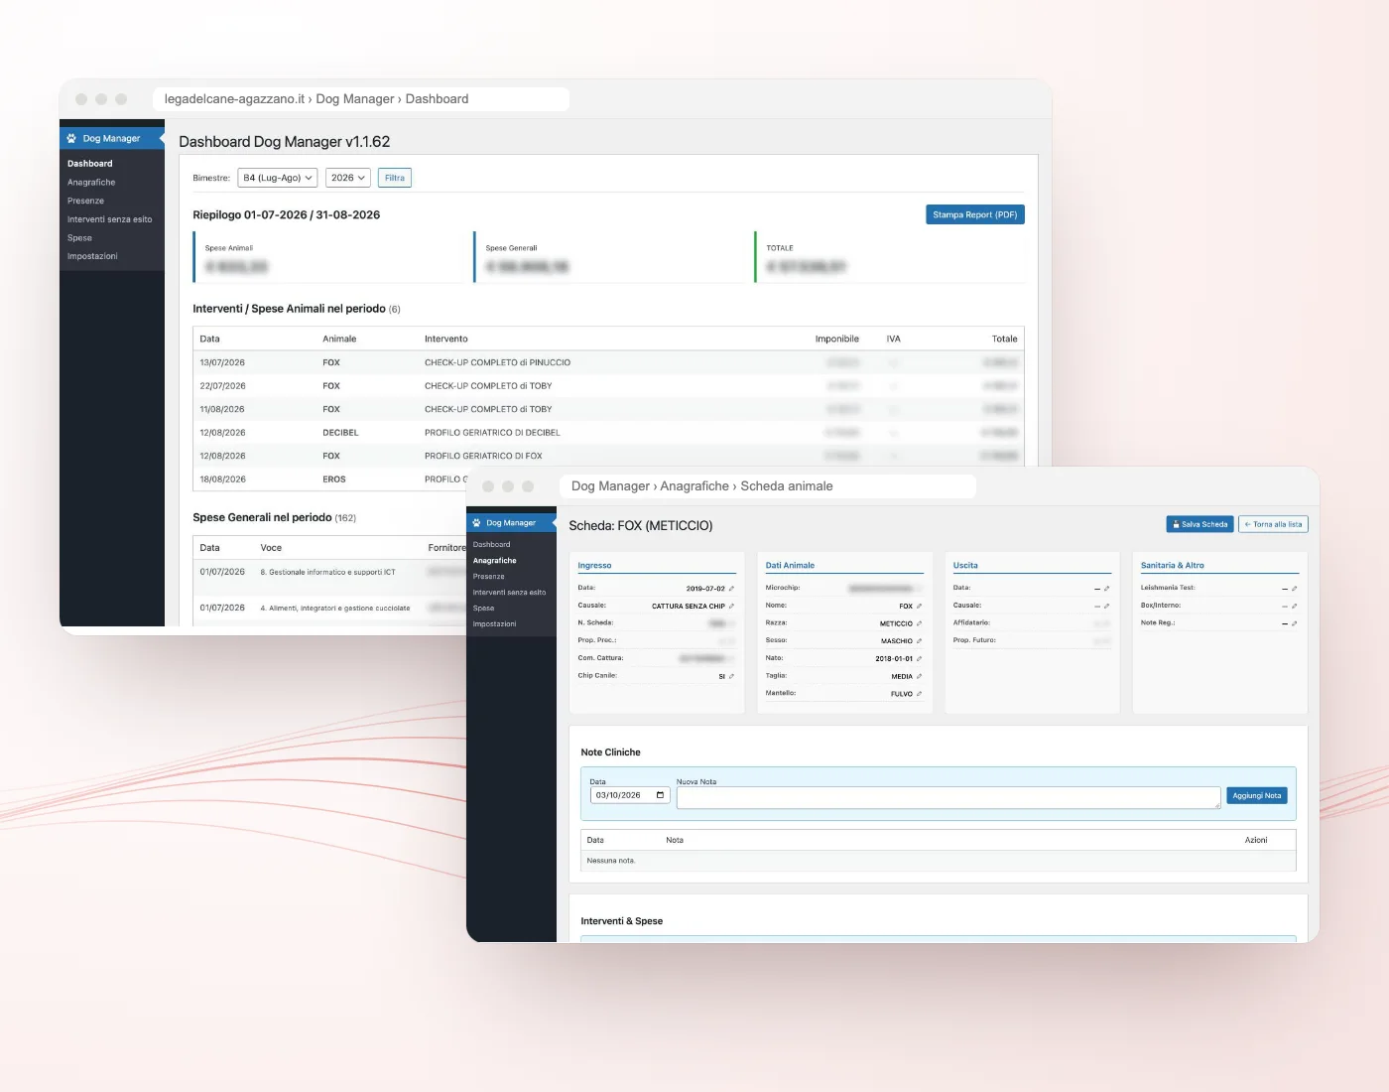The width and height of the screenshot is (1389, 1092).
Task: Click Stampa Report (PDF) button
Action: 975,214
